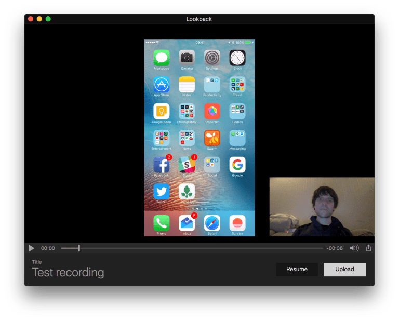Open the Games folder
This screenshot has width=399, height=321.
coord(237,111)
